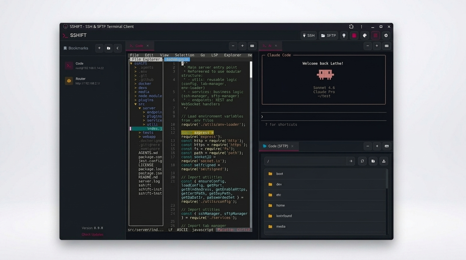Click the download icon in the SFTP panel
466x260 pixels.
click(x=383, y=161)
